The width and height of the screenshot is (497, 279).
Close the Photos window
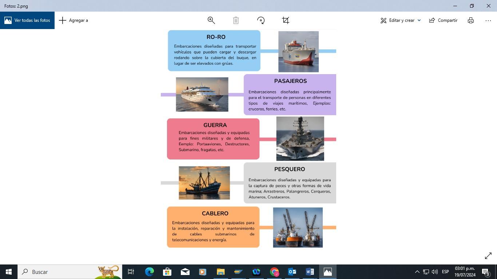(x=488, y=6)
